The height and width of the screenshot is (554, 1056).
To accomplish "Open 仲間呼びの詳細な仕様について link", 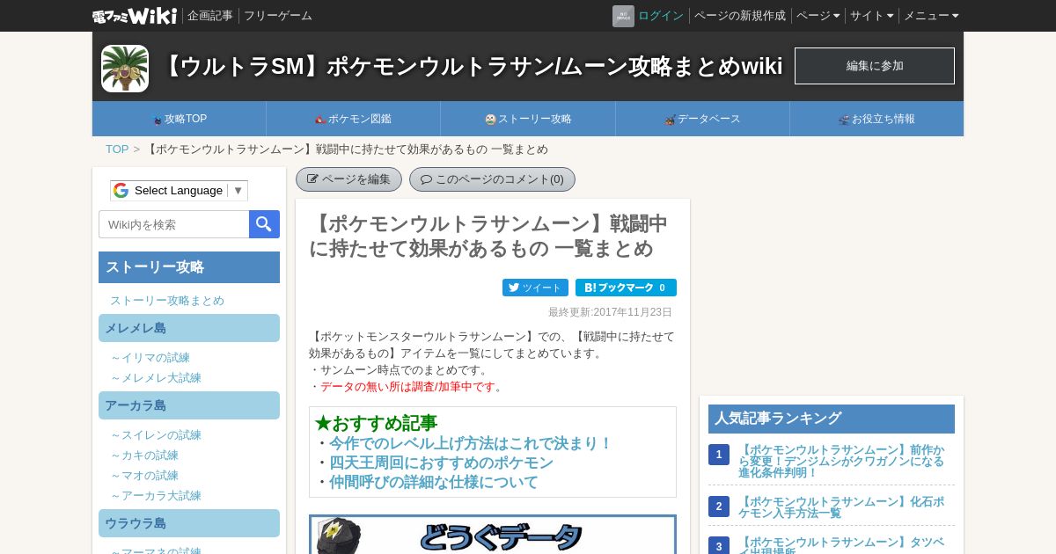I will click(x=434, y=482).
